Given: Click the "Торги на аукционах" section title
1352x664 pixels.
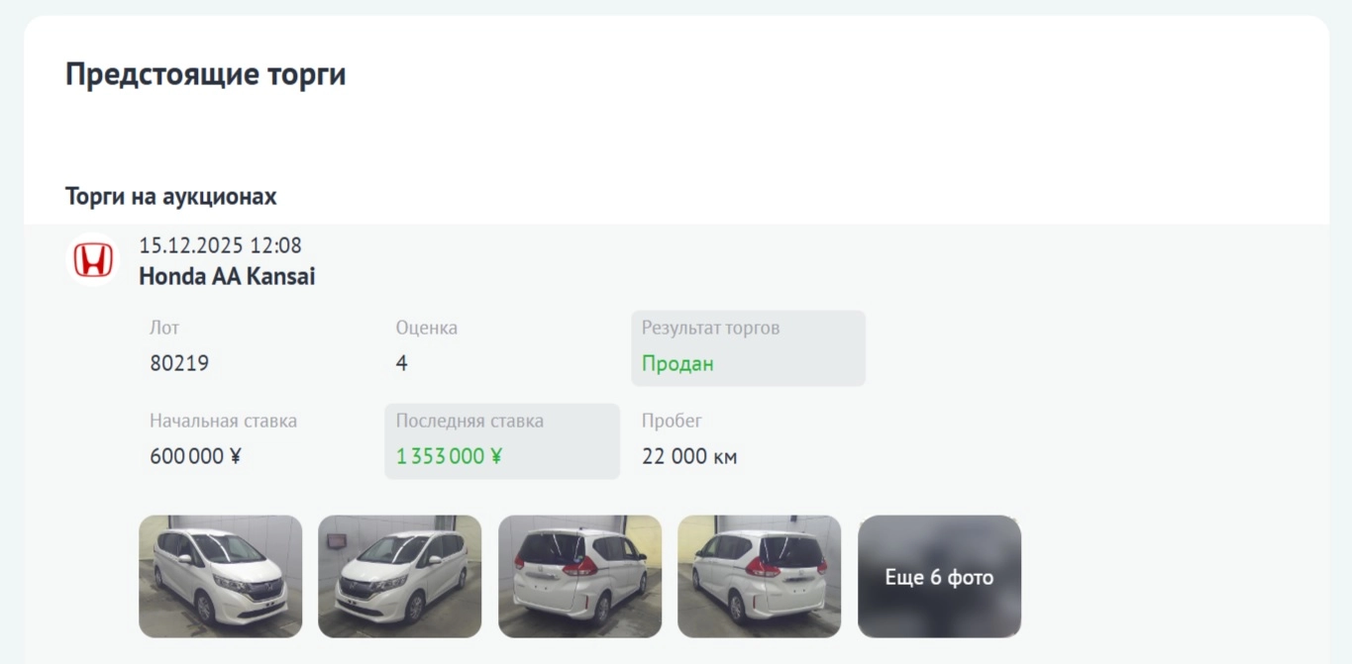Looking at the screenshot, I should click(x=171, y=196).
